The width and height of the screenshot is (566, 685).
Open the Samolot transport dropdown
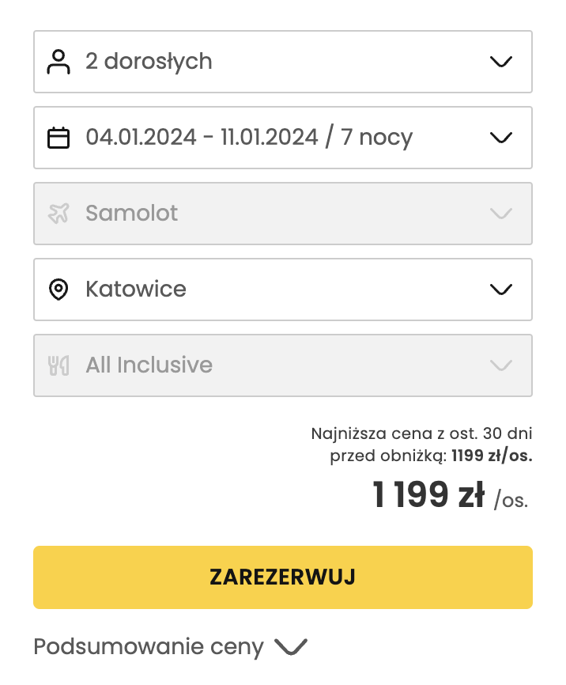(501, 214)
